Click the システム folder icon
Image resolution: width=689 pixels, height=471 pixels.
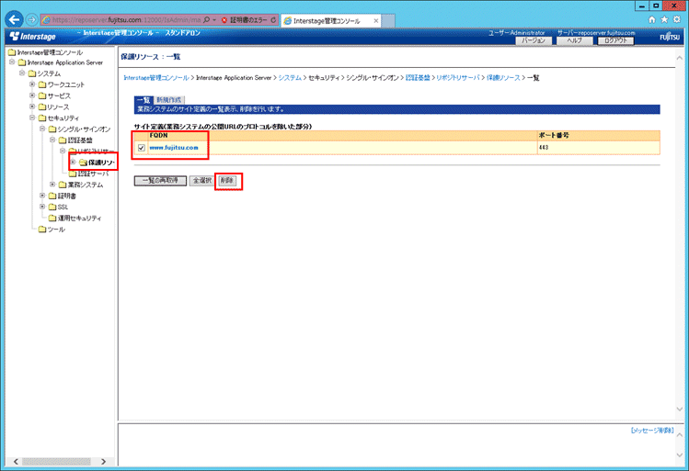(32, 73)
